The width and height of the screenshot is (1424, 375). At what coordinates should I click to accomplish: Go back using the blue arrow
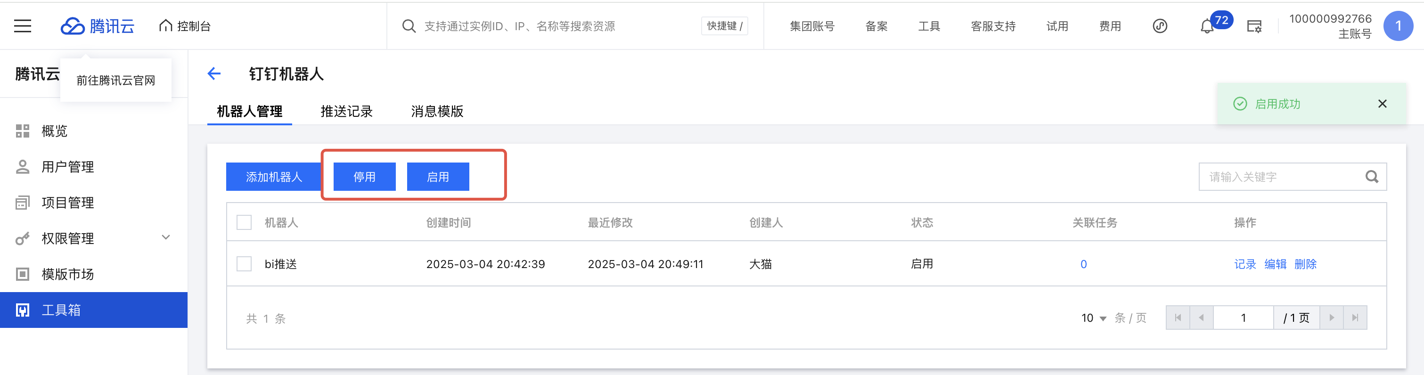click(x=214, y=73)
